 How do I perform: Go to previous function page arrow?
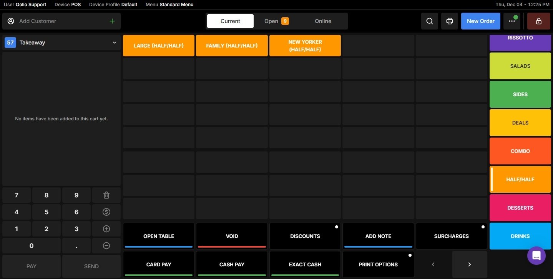pos(433,264)
